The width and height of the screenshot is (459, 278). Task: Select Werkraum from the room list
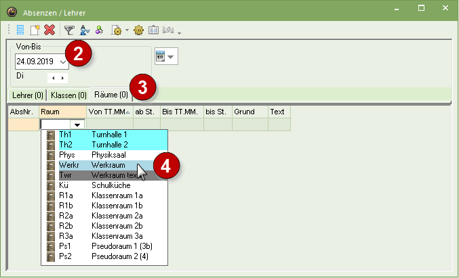[109, 165]
